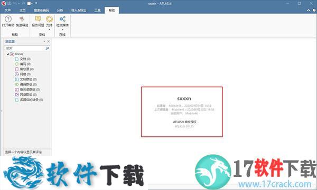Switch to the 导入&导出 ribbon tab
The height and width of the screenshot is (190, 317).
tap(79, 11)
